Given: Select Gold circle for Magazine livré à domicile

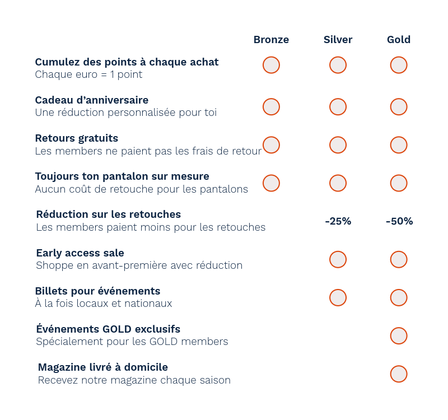Looking at the screenshot, I should click(399, 374).
